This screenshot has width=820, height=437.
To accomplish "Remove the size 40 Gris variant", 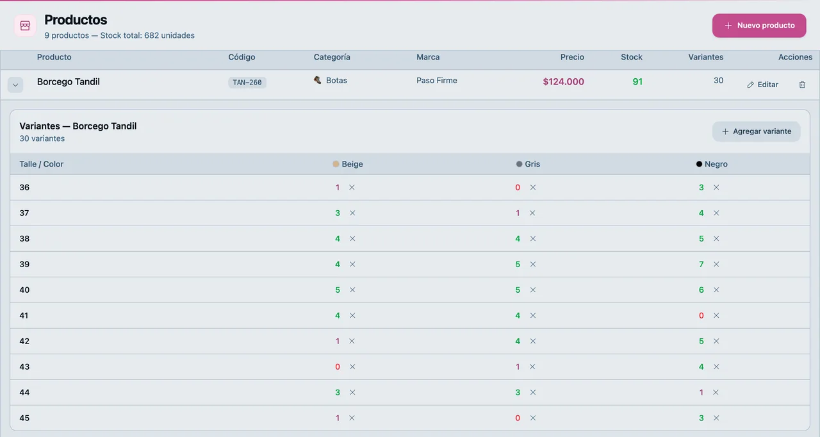I will coord(532,290).
